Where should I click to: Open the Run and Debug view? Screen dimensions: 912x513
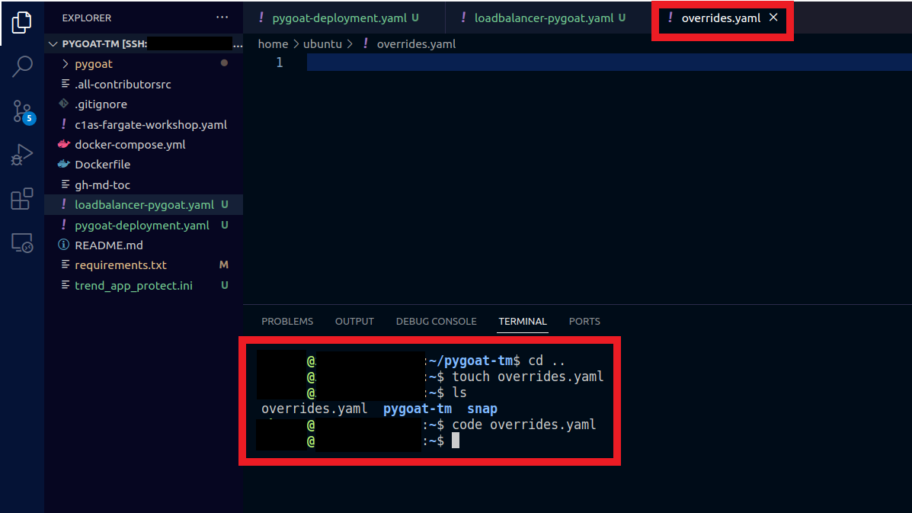(x=21, y=155)
